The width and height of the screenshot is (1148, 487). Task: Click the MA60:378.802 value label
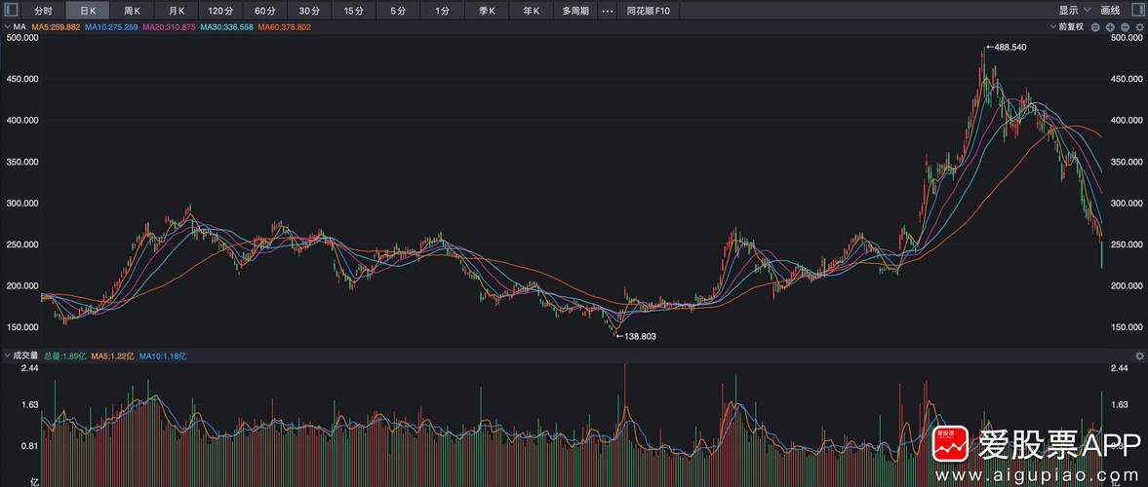coord(285,27)
